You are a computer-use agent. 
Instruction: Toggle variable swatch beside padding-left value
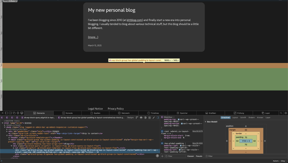[179, 149]
